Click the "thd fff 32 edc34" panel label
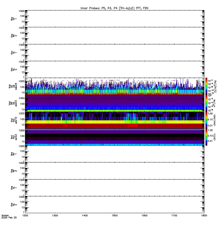Image resolution: width=218 pixels, height=232 pixels. 13,86
